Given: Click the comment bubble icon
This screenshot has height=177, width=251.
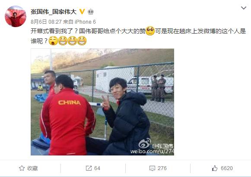Looking at the screenshot, I should pos(152,168).
